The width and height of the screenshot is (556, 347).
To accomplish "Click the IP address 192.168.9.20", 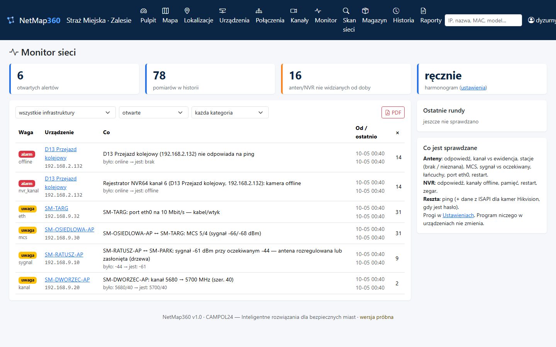I will pos(62,288).
